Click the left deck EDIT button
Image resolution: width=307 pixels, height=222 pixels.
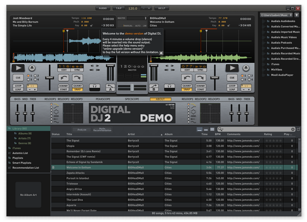coord(64,70)
